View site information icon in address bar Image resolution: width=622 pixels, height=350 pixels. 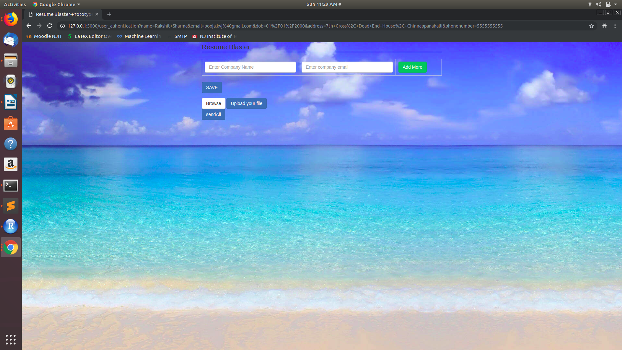point(63,26)
